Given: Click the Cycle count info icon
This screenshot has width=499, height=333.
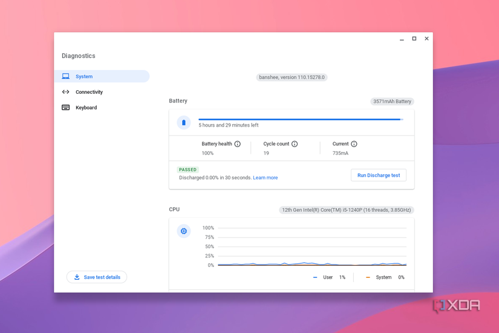Looking at the screenshot, I should tap(295, 144).
